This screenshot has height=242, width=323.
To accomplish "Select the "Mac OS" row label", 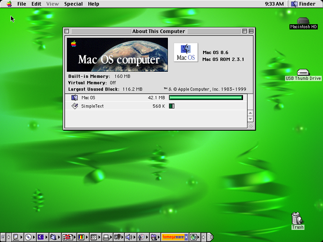I will [x=88, y=98].
